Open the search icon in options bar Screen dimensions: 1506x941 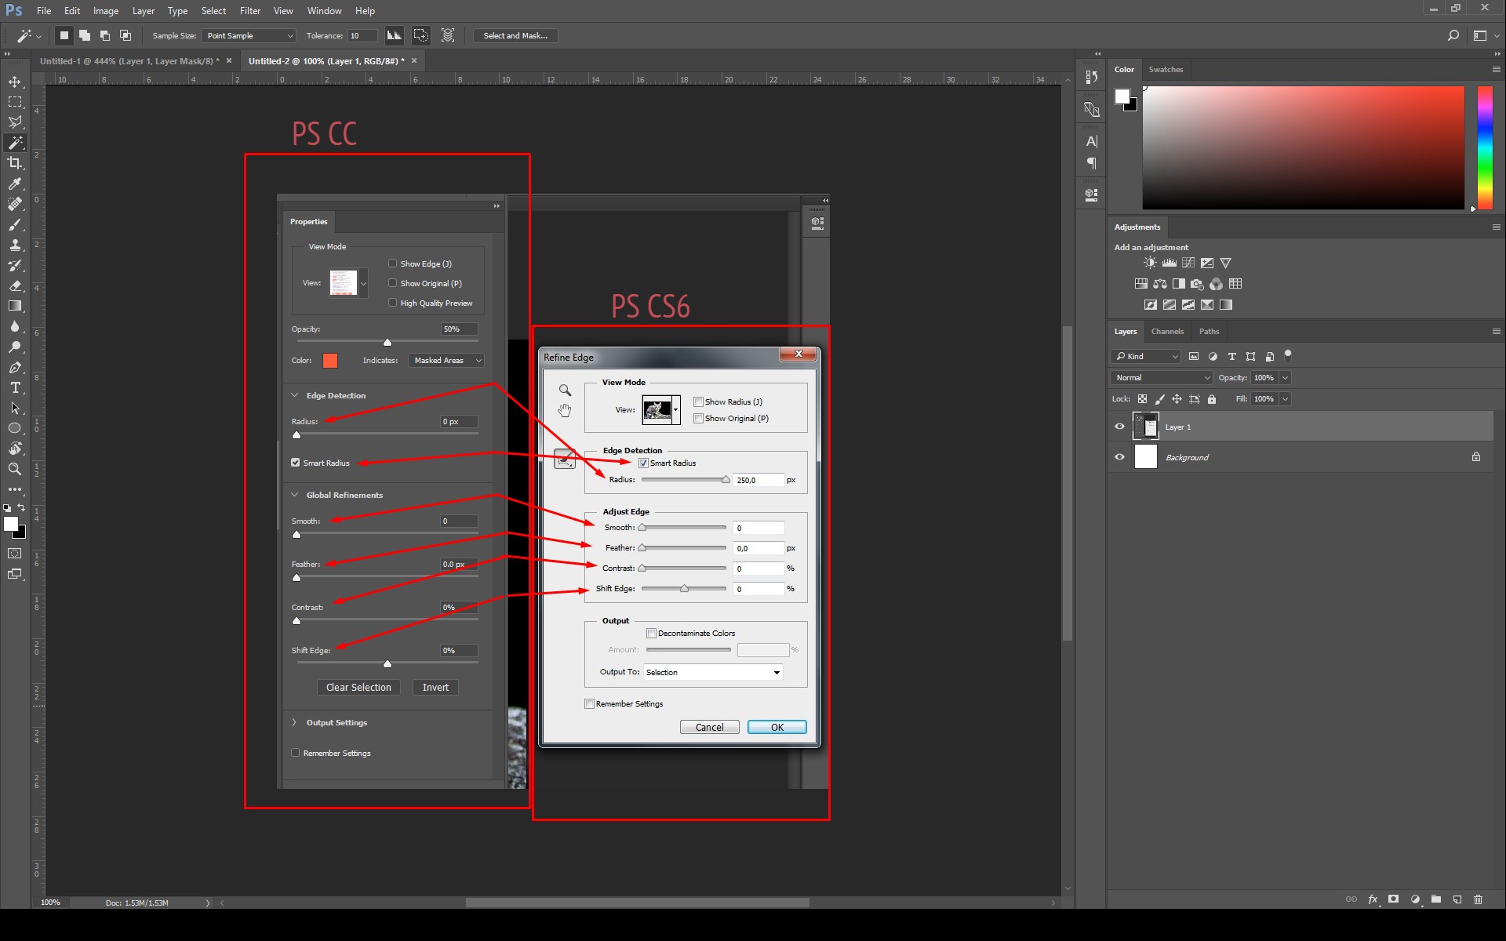click(x=1453, y=35)
